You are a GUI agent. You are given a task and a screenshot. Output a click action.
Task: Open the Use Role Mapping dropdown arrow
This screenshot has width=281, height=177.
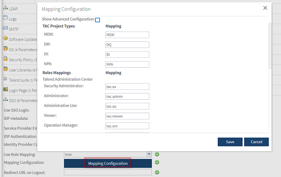tap(149, 154)
